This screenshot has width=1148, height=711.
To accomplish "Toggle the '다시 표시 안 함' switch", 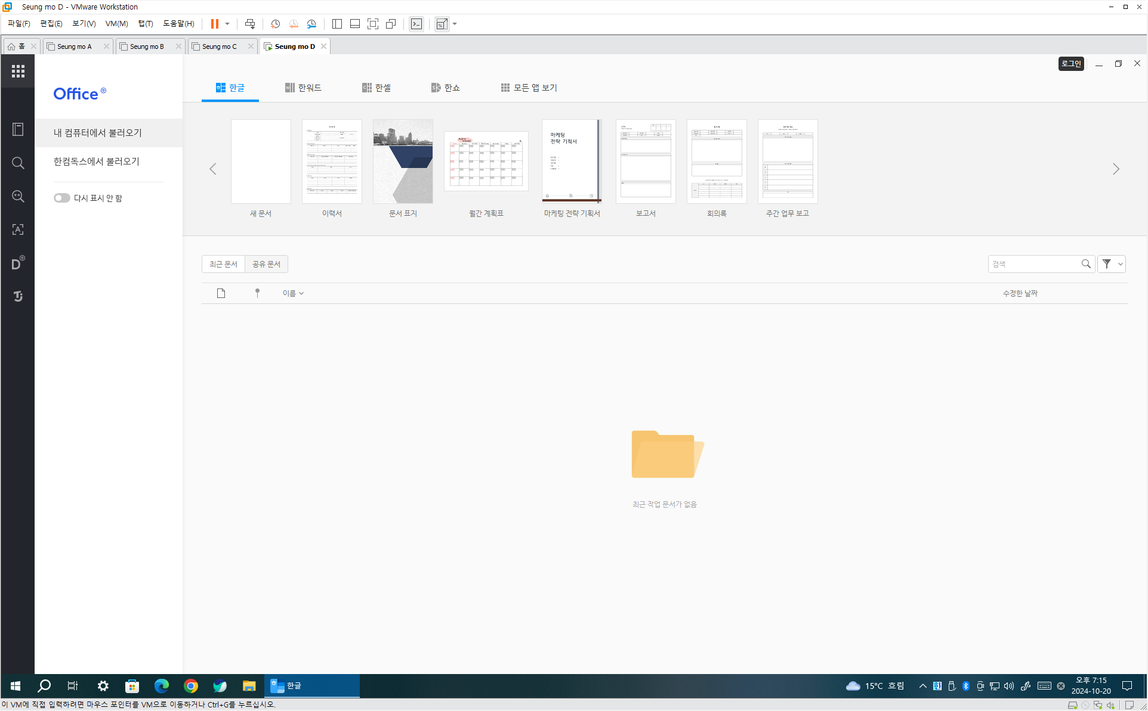I will (x=61, y=198).
